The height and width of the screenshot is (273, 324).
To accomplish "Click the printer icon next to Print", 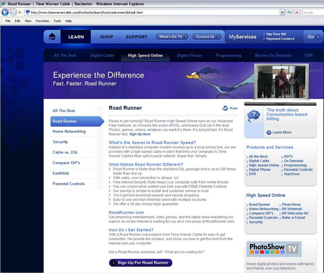I will tap(225, 108).
